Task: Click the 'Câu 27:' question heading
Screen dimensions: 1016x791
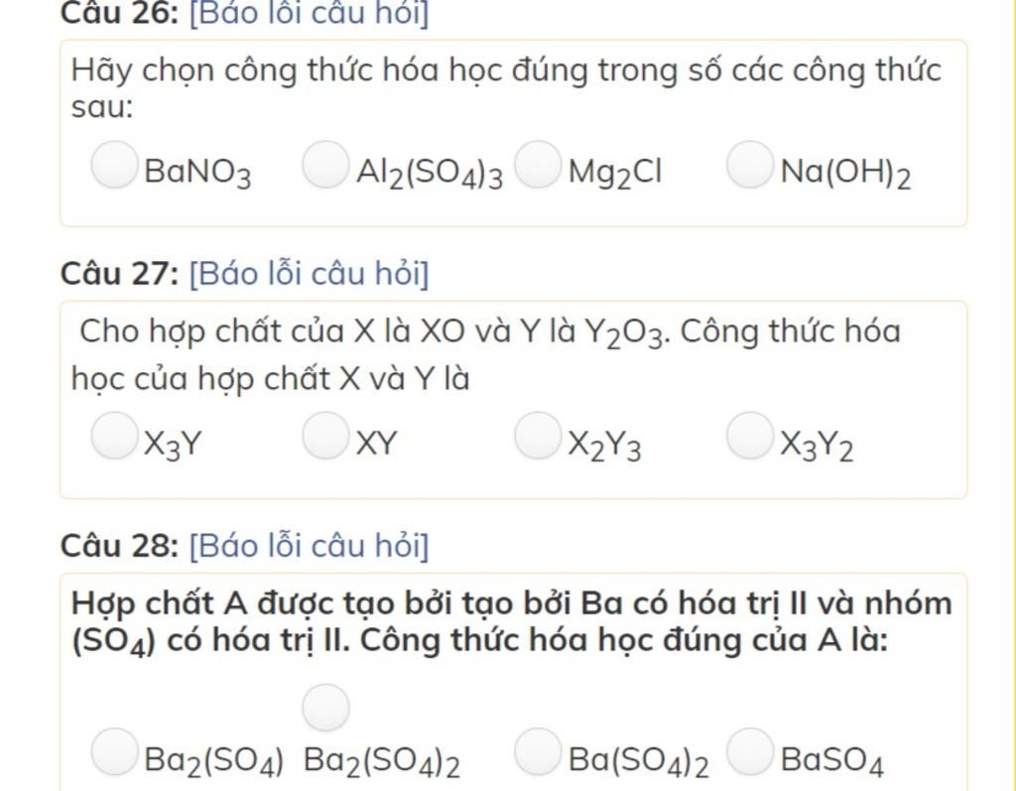Action: (118, 273)
